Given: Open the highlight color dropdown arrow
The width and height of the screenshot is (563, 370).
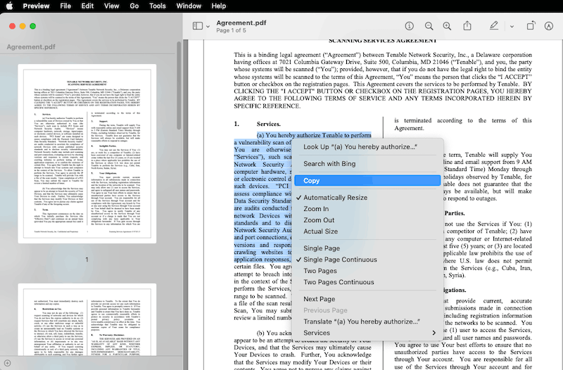Looking at the screenshot, I should (512, 26).
